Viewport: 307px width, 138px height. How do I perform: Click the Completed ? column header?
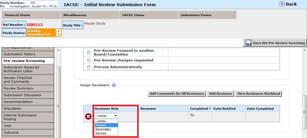coord(200,108)
